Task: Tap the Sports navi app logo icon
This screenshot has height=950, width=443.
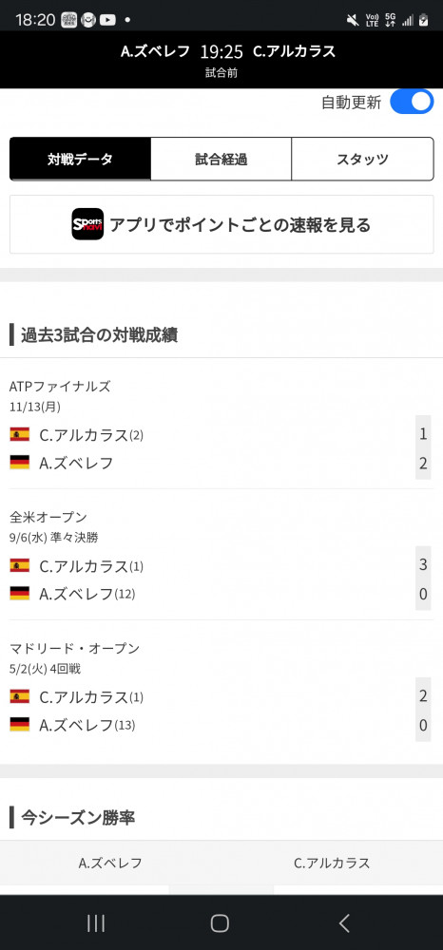Action: (x=87, y=224)
